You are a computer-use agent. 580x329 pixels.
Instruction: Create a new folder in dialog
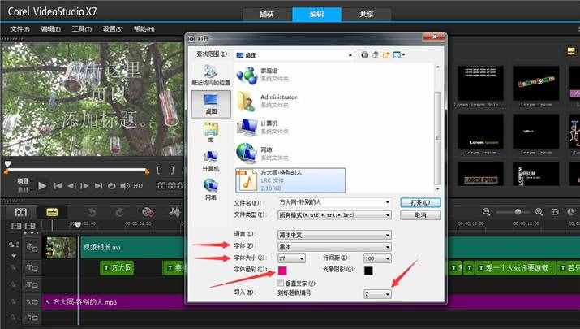coord(386,55)
